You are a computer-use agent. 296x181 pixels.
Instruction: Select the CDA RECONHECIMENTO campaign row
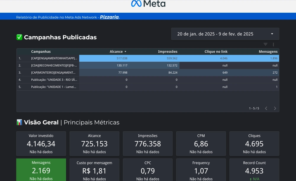coord(54,66)
